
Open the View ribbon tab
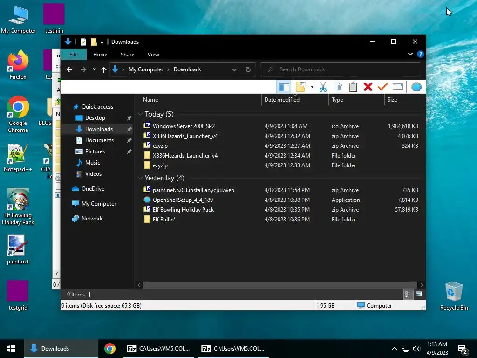[x=153, y=55]
